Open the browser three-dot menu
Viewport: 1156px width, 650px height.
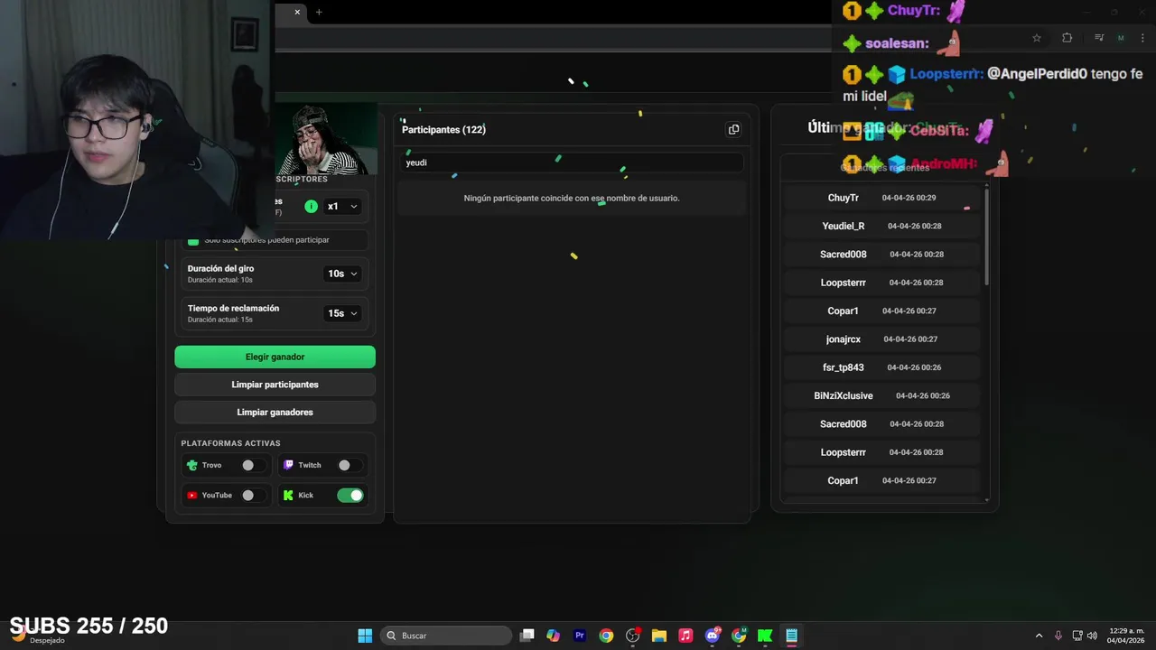(1141, 38)
